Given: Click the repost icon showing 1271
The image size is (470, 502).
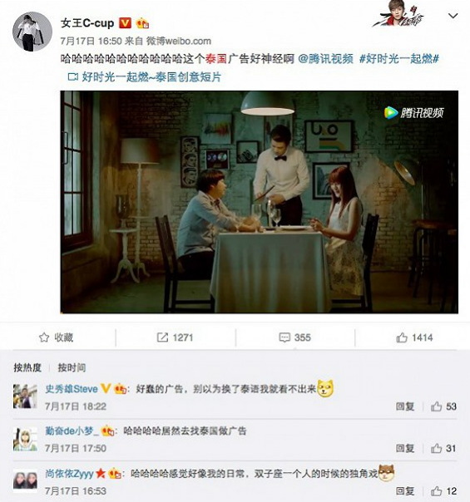Looking at the screenshot, I should (162, 337).
